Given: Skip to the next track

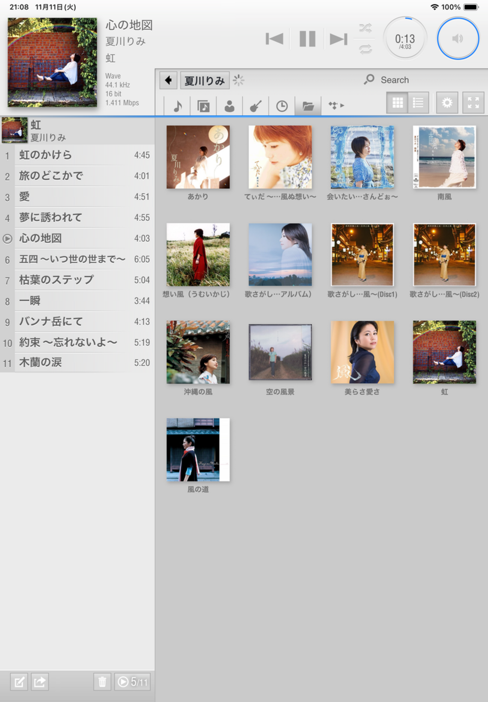Looking at the screenshot, I should tap(339, 39).
